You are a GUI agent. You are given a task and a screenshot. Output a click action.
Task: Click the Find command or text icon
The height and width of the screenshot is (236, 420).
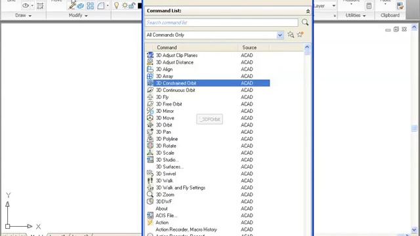click(291, 35)
